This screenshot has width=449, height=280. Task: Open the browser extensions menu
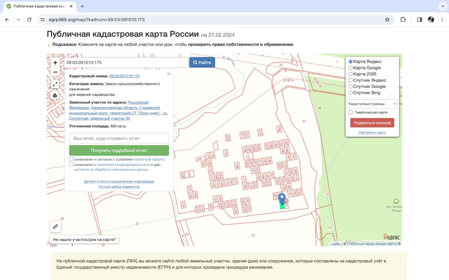coord(403,20)
